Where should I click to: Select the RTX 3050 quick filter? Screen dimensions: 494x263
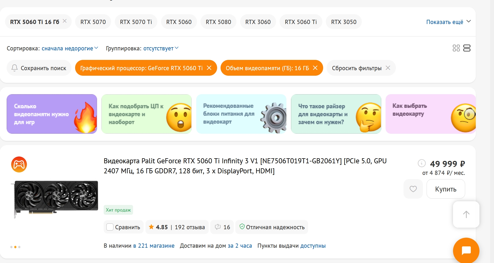click(x=344, y=22)
